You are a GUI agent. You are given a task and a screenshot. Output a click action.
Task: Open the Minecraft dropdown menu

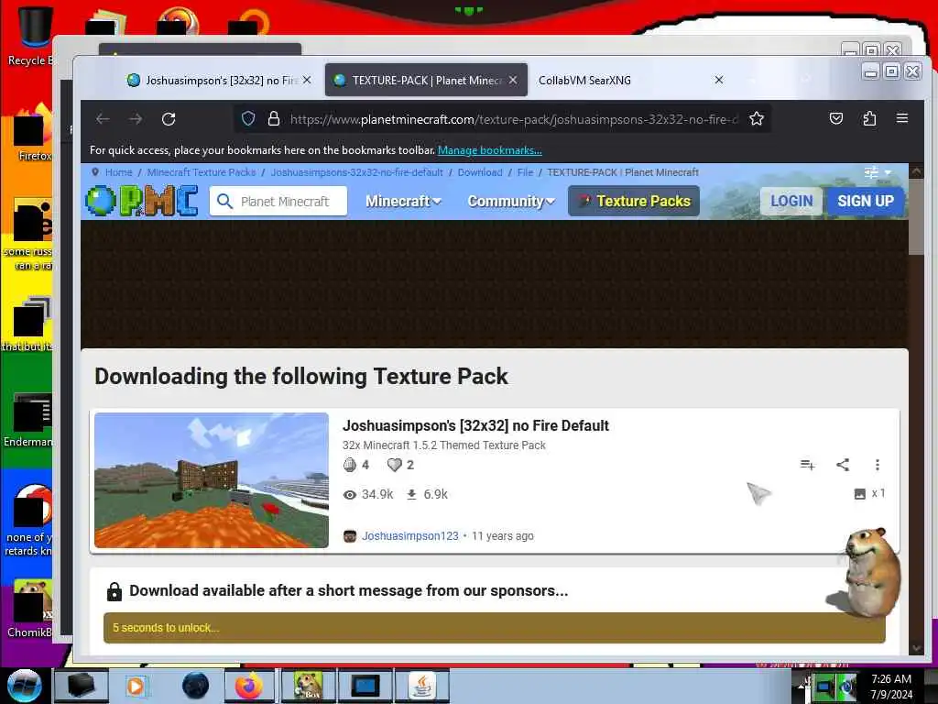tap(403, 201)
